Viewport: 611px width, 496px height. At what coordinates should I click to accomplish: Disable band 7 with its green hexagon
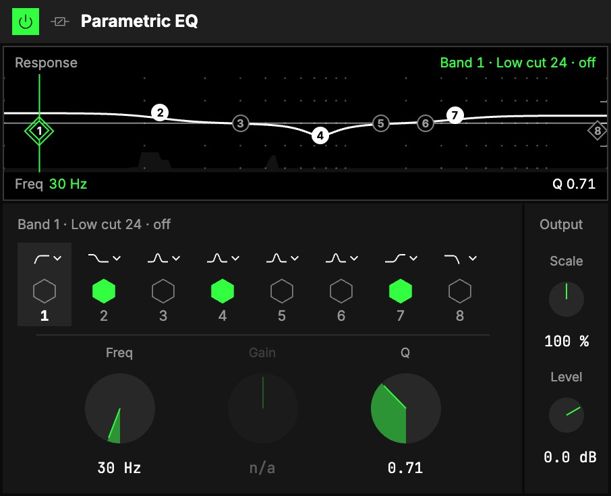pyautogui.click(x=401, y=291)
